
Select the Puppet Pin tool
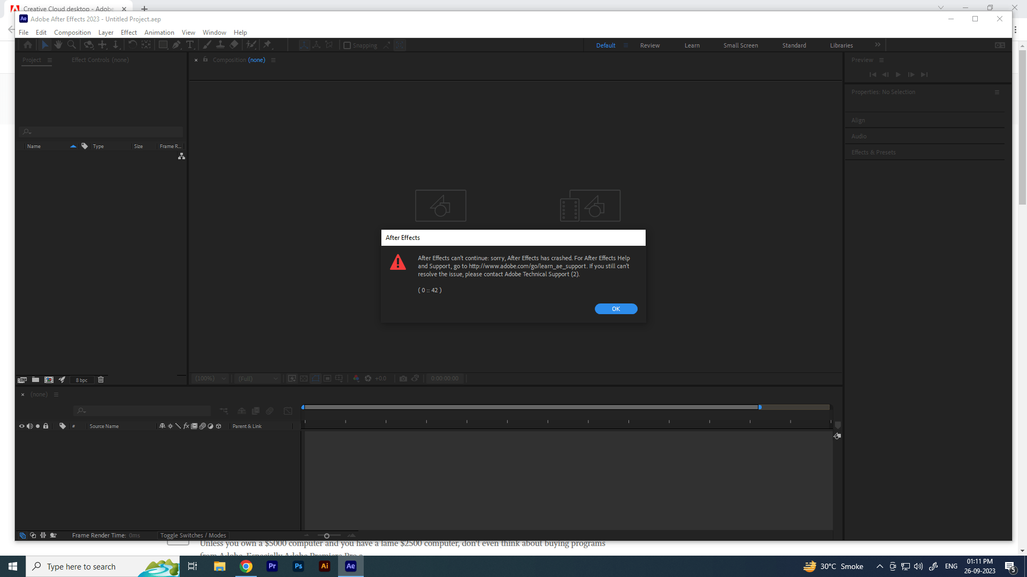coord(268,45)
